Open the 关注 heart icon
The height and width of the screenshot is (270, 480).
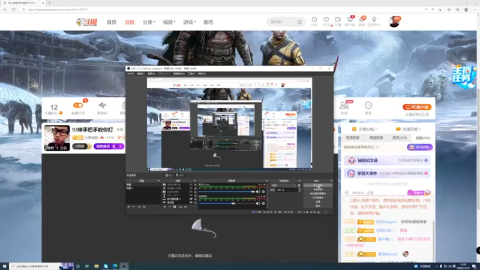(326, 20)
